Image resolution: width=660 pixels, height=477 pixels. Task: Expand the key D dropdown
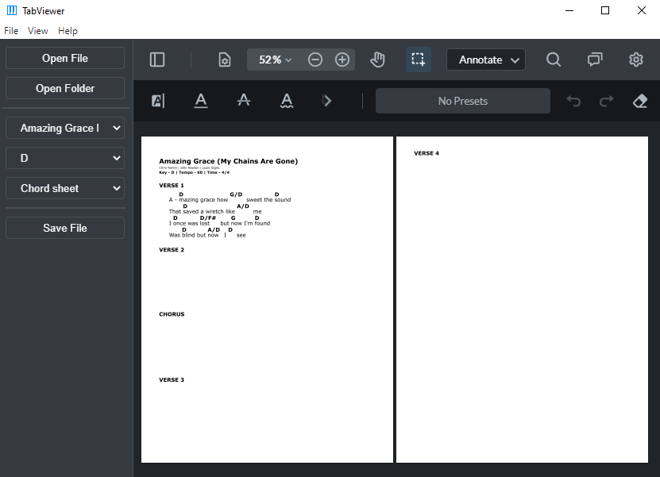pyautogui.click(x=65, y=158)
